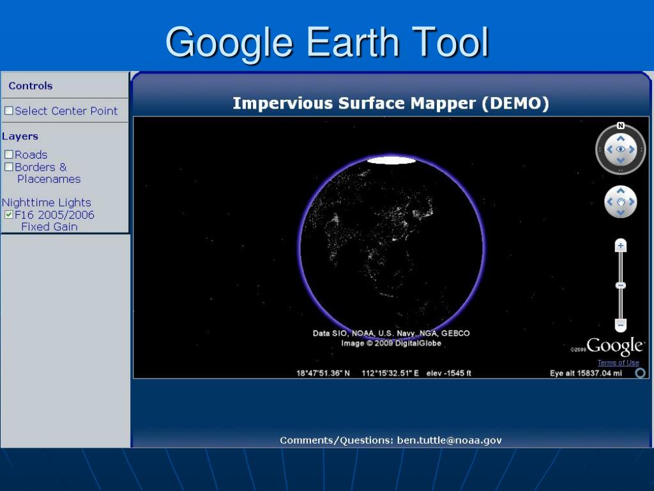
Task: Click the Google logo
Action: pos(615,346)
